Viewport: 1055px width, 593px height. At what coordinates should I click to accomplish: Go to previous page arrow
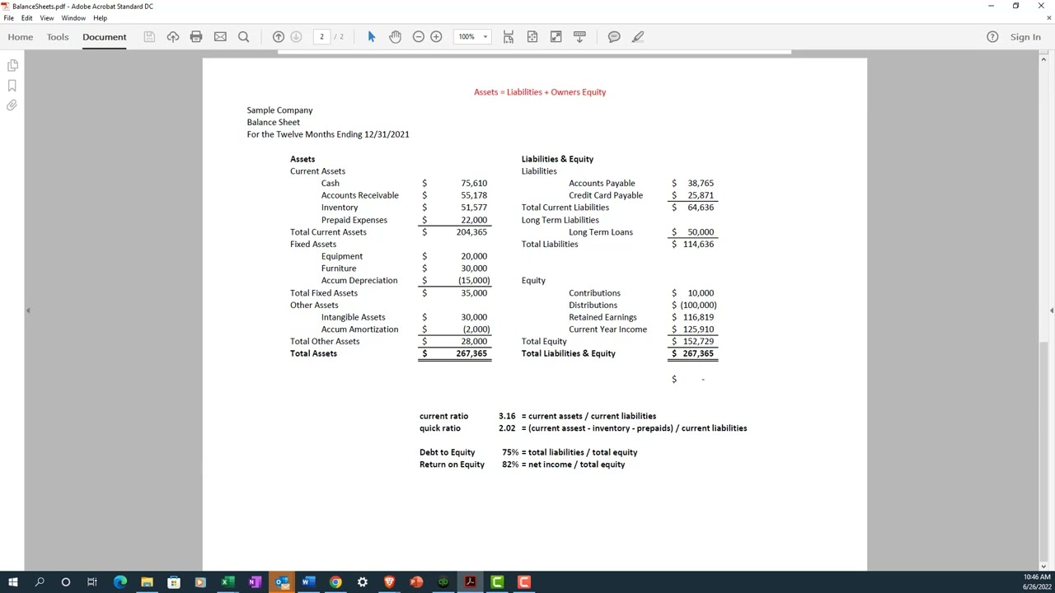[279, 37]
